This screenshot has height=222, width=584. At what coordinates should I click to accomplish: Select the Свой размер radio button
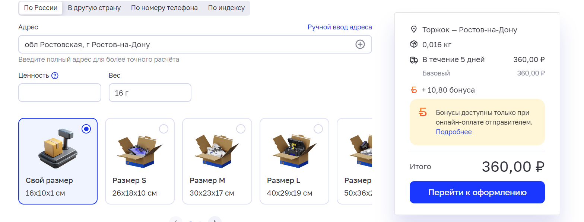pyautogui.click(x=86, y=129)
